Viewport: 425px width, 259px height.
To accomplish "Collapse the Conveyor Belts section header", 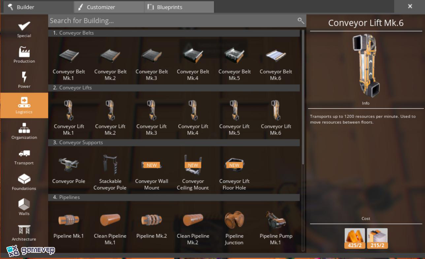I will pos(174,33).
